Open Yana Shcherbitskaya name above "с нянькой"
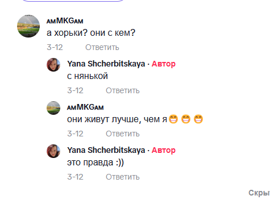The image size is (270, 208). click(x=106, y=64)
